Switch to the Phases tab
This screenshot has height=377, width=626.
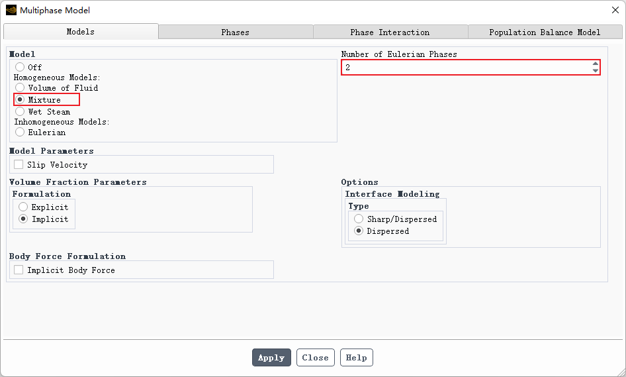click(236, 32)
